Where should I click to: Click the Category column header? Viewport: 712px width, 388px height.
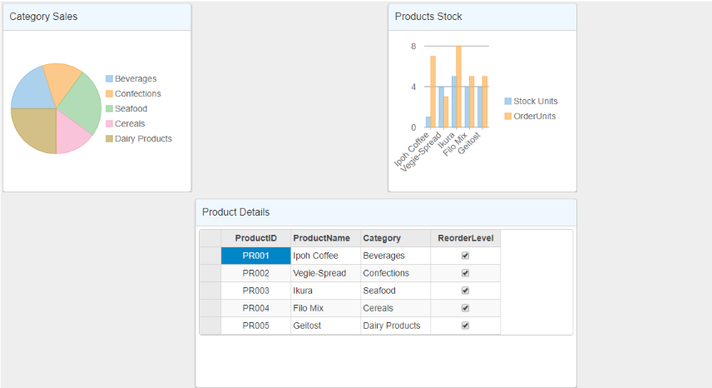pos(382,238)
